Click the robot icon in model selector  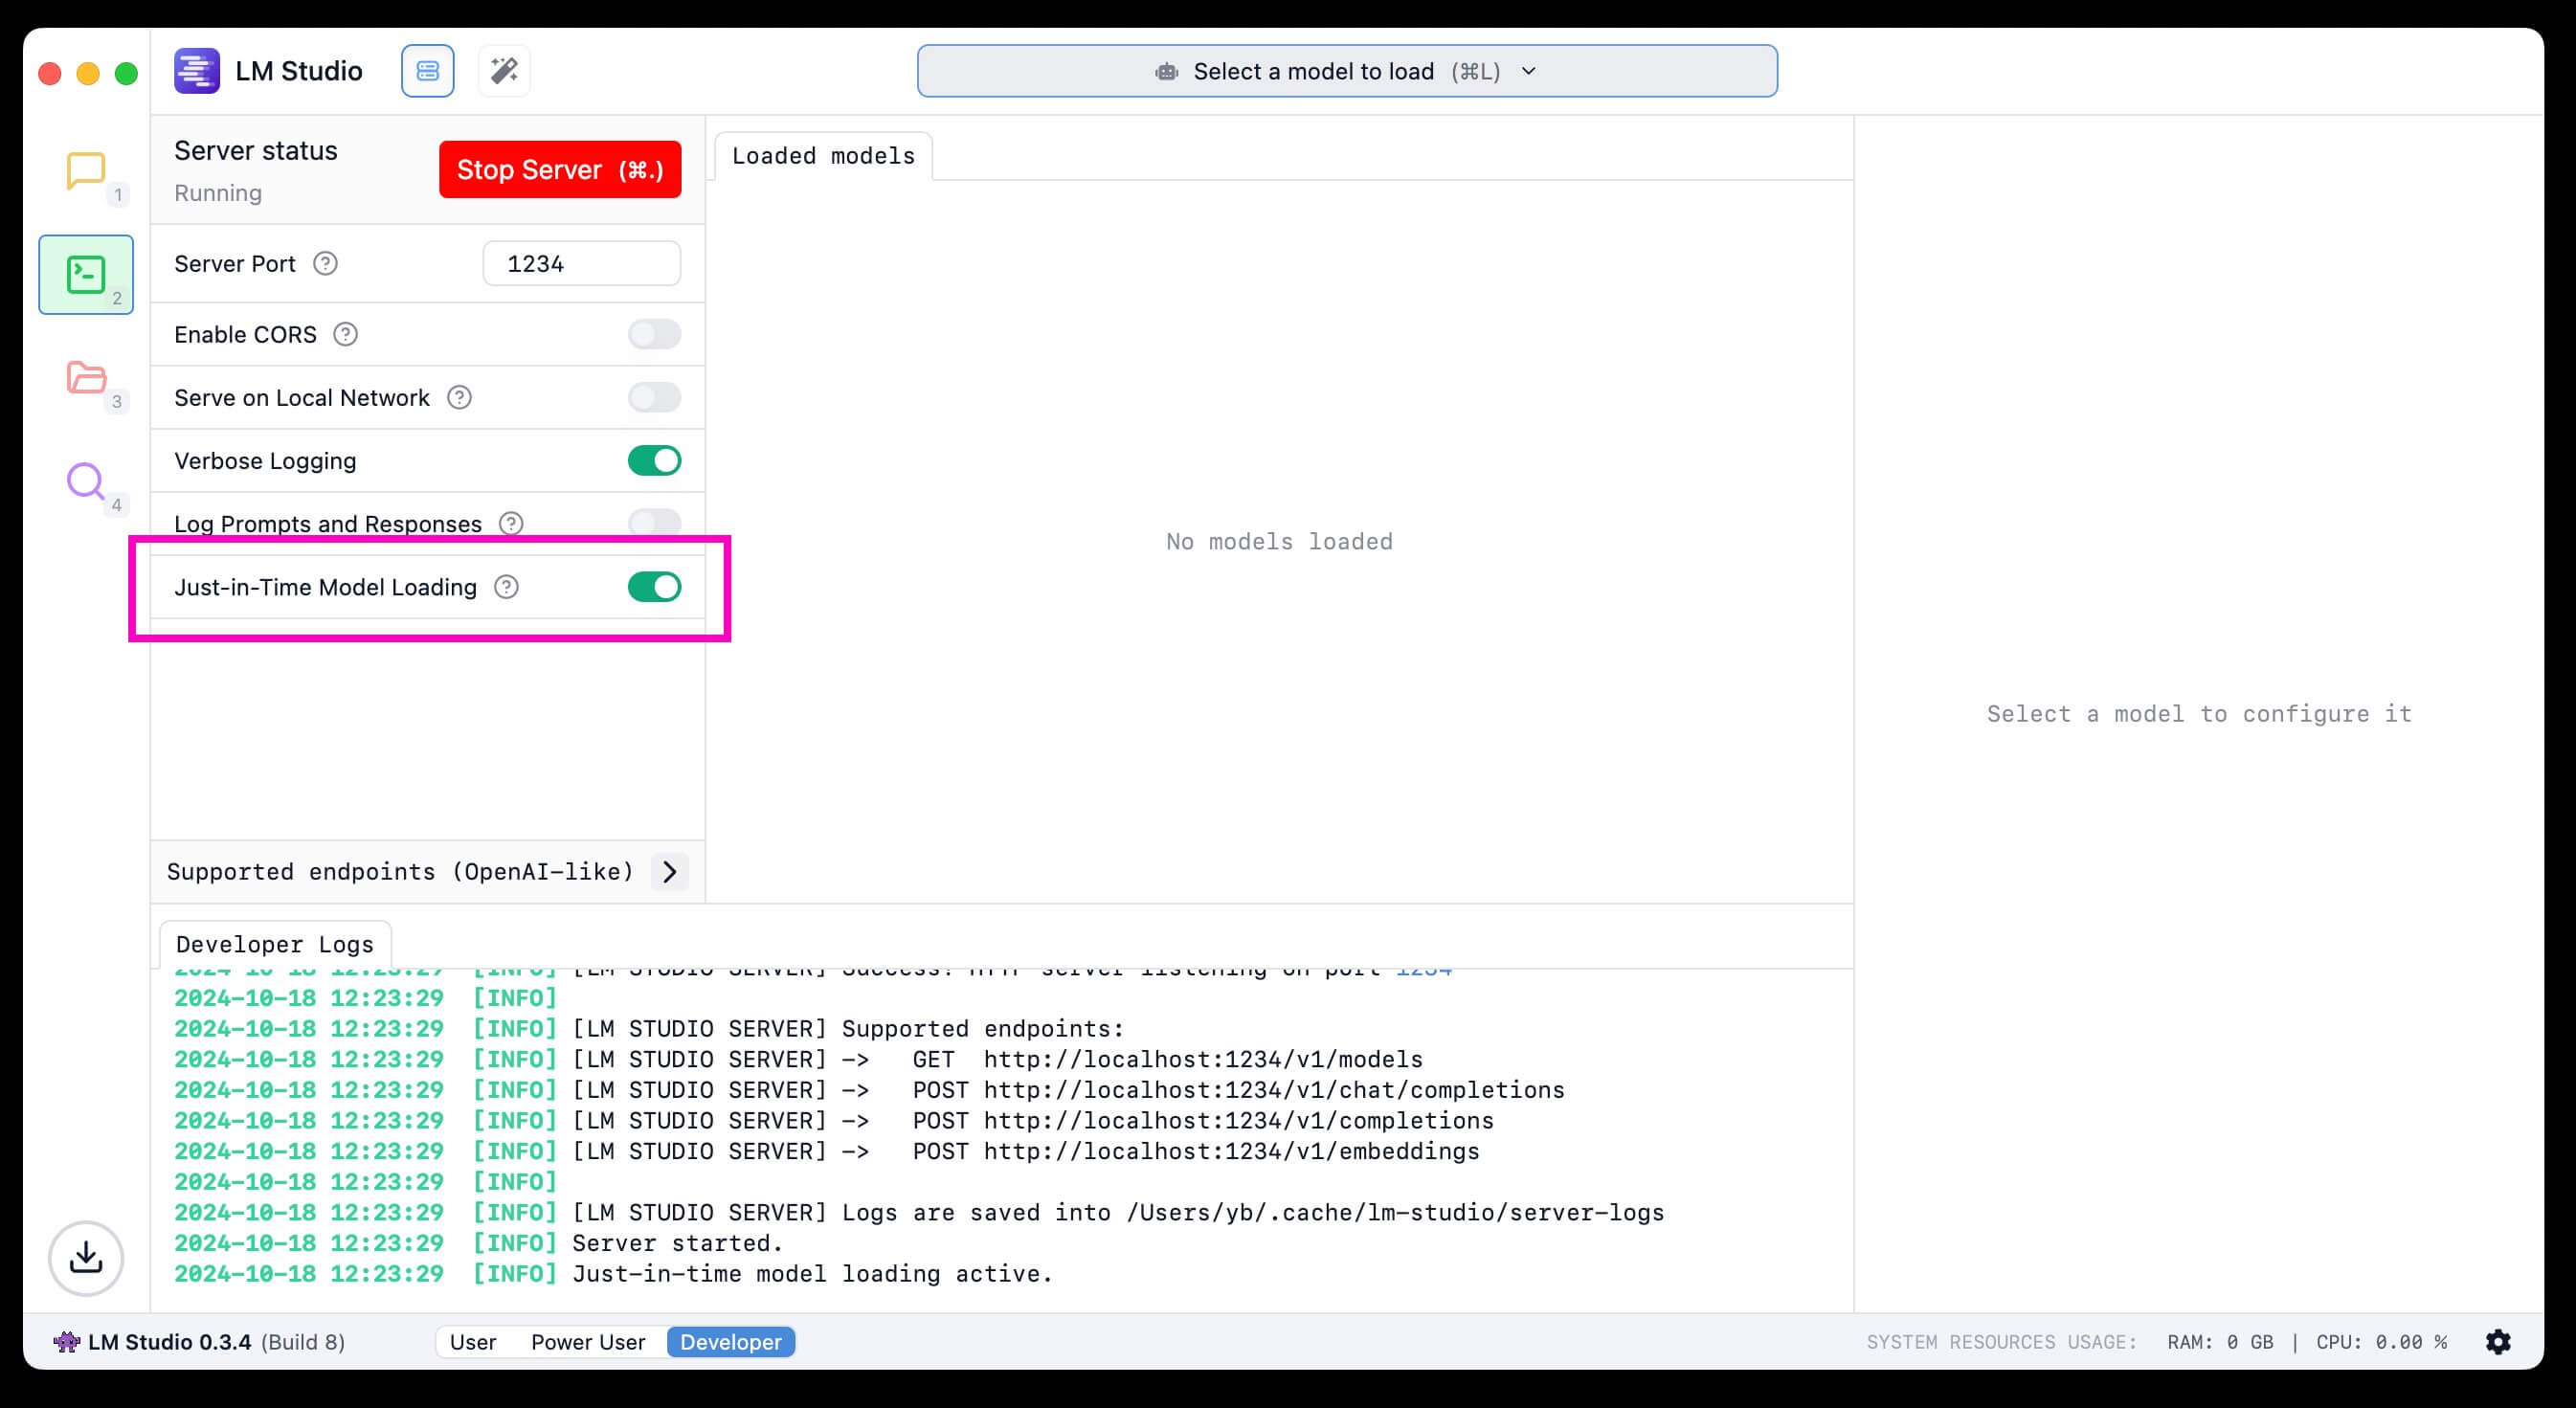click(1166, 72)
